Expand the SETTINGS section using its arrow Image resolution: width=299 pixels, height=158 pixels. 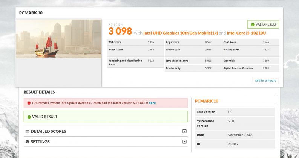[184, 142]
